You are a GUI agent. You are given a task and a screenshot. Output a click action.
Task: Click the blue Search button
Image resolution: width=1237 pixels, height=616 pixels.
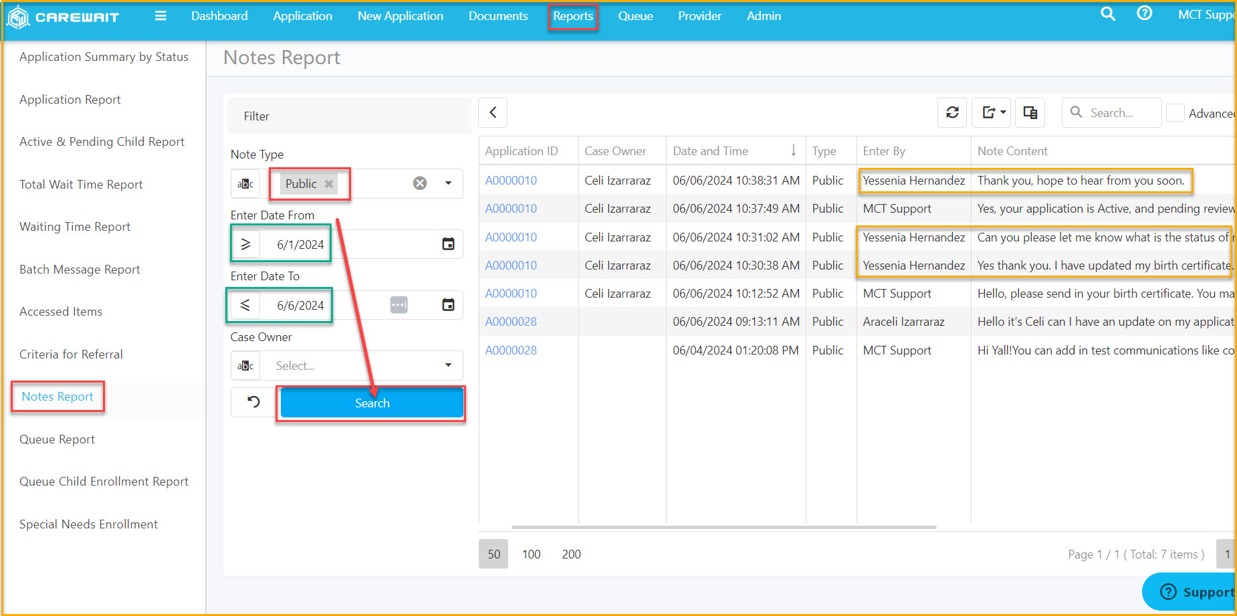(x=372, y=403)
